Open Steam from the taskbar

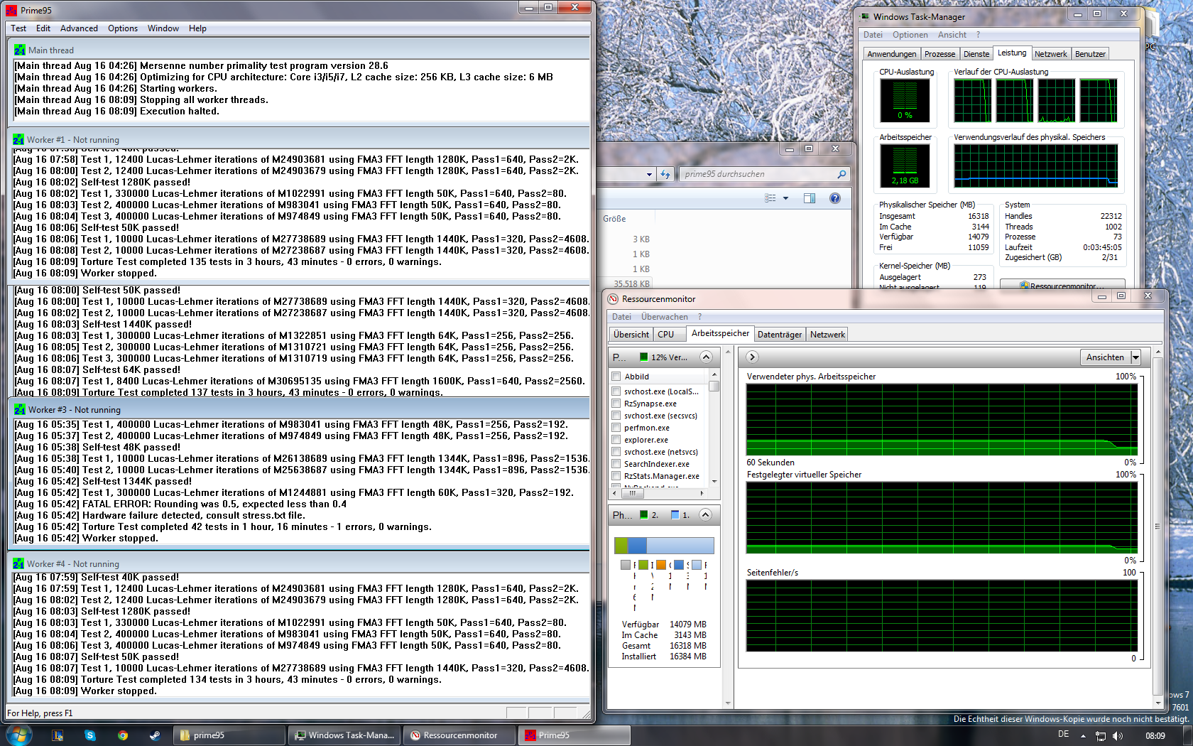tap(155, 735)
